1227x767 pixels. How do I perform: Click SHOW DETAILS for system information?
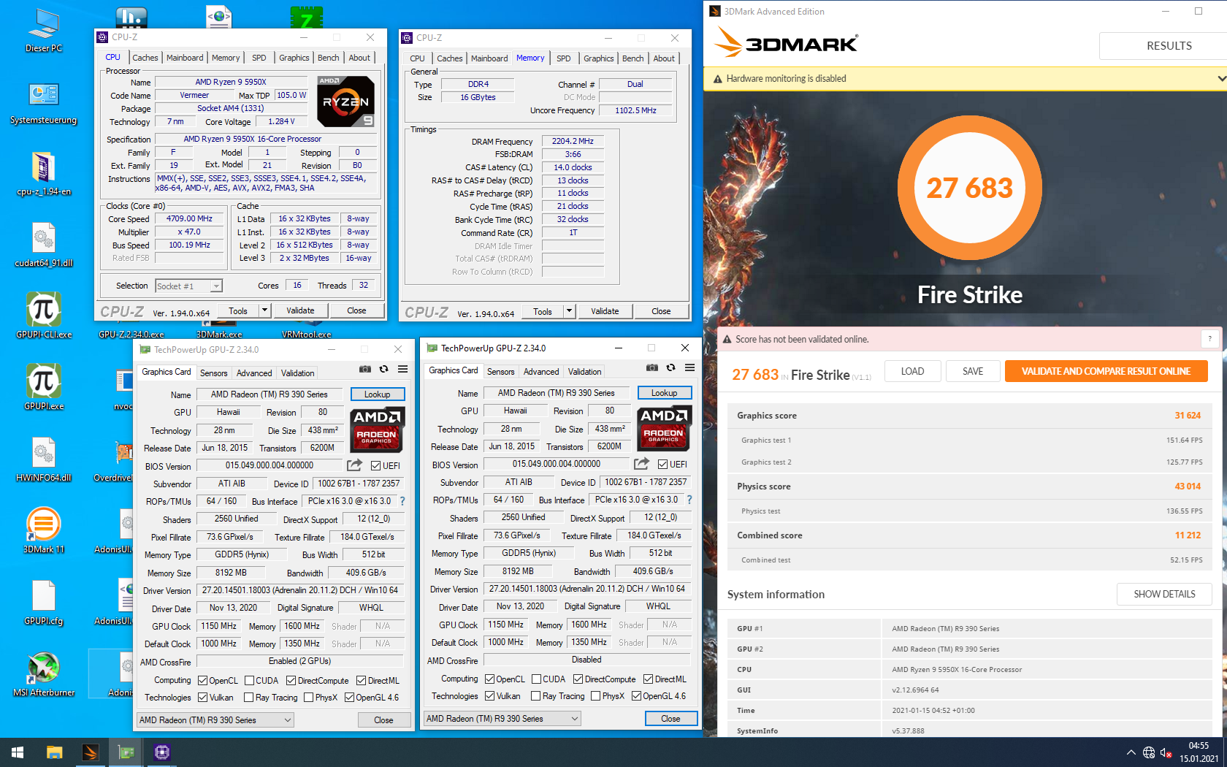point(1164,594)
